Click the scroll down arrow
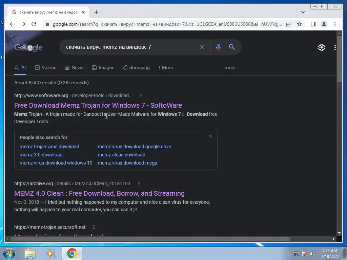The image size is (347, 260). [339, 233]
